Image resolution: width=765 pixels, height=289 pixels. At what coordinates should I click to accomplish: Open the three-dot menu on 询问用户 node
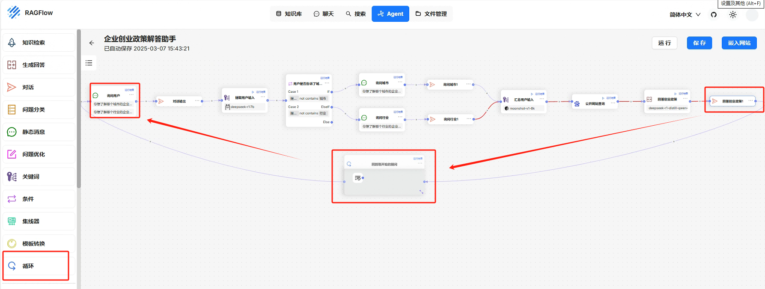[x=131, y=95]
